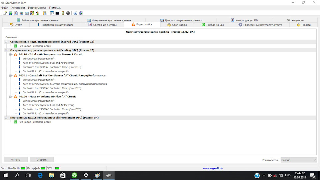Click the clipboard paste toolbar icon

(45, 13)
